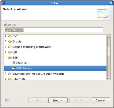Viewport: 114px width, 108px height.
Task: Expand the CVS category
Action: (x=6, y=36)
